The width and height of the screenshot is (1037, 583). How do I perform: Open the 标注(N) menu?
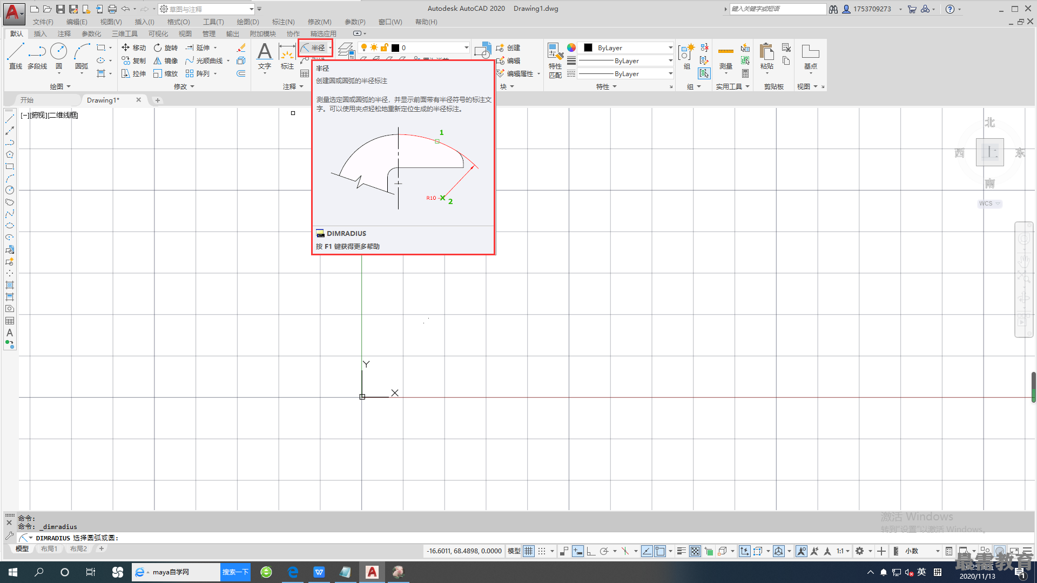[284, 22]
